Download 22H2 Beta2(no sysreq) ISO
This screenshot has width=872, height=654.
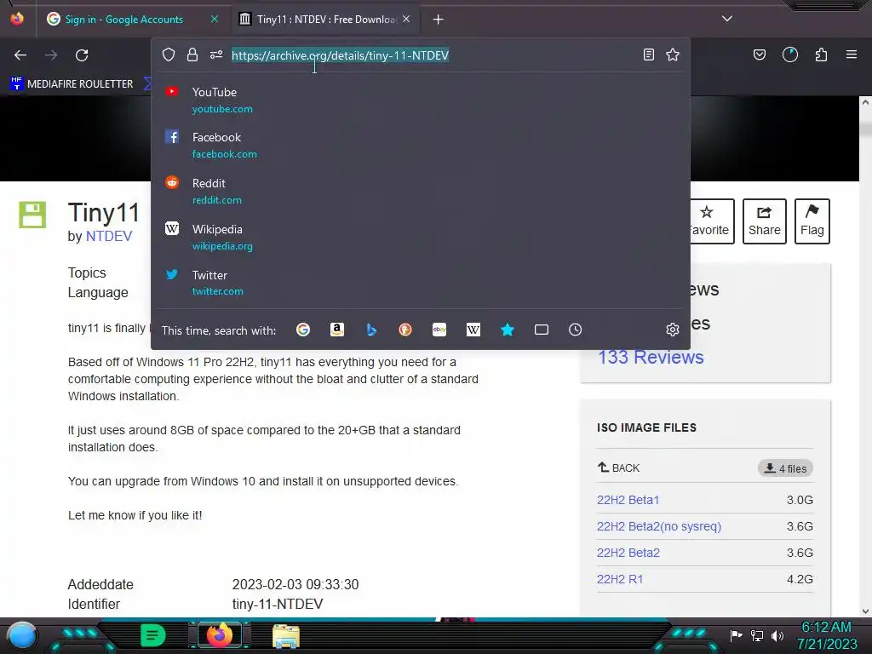point(659,526)
